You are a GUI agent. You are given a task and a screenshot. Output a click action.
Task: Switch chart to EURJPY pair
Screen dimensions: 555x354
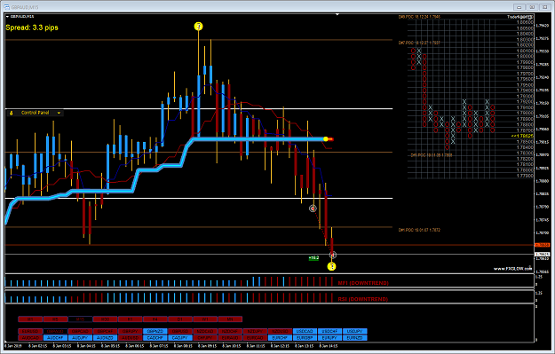pos(329,338)
